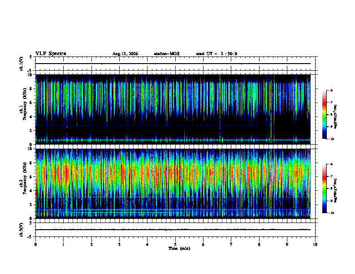Click time-axis tick label "6"
This screenshot has height=274, width=355.
[x=203, y=244]
